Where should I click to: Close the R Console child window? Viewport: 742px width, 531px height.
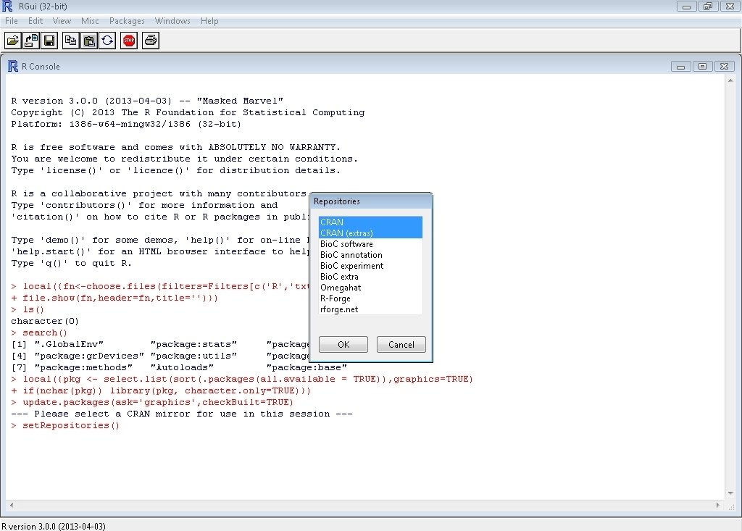click(724, 66)
